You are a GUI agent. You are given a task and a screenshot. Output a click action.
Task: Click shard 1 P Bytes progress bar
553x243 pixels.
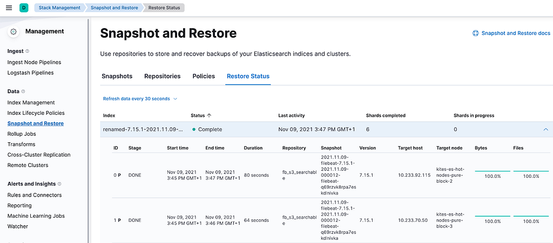pyautogui.click(x=493, y=216)
